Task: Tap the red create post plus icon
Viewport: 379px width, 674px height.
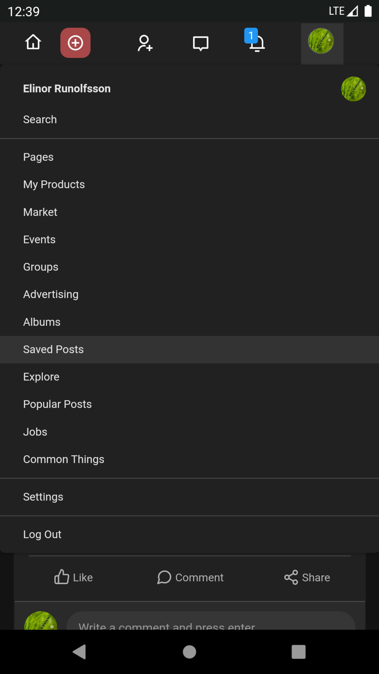Action: [x=75, y=43]
